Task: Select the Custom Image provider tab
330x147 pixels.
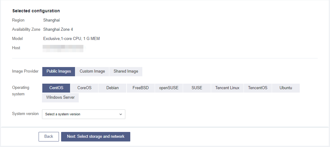Action: tap(92, 71)
